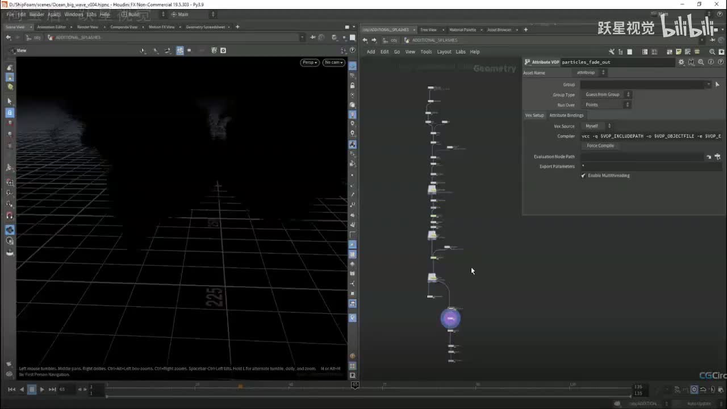This screenshot has width=727, height=409.
Task: Open the Persp viewport dropdown
Action: tap(310, 62)
